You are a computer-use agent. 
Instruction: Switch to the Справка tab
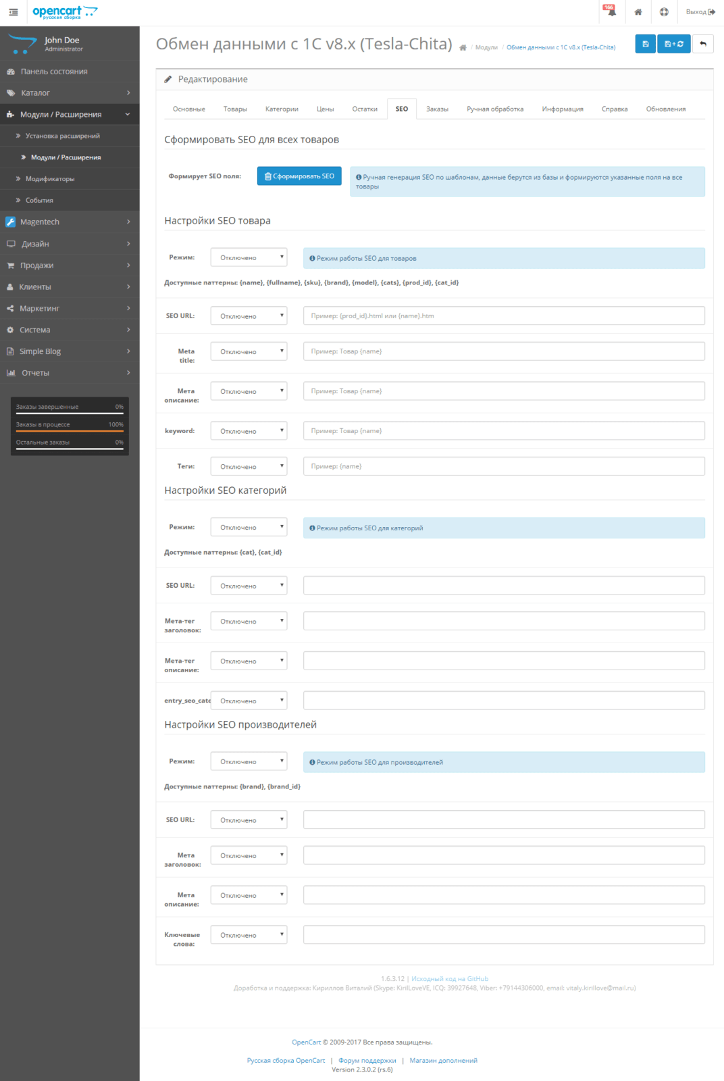click(615, 109)
